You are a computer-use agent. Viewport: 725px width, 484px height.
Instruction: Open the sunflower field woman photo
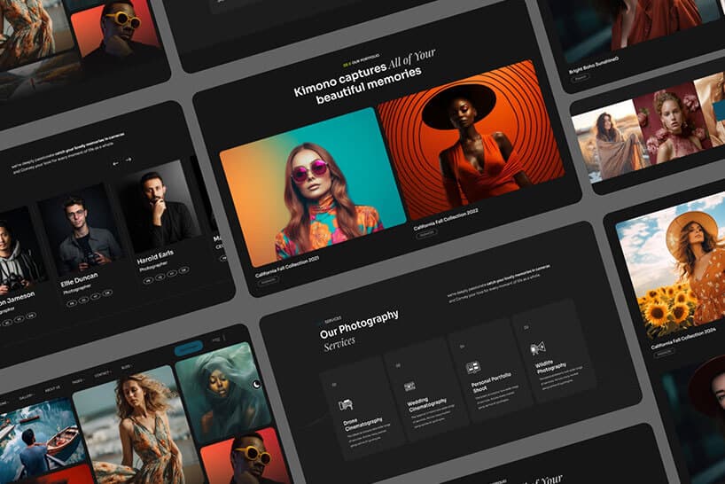click(x=675, y=266)
